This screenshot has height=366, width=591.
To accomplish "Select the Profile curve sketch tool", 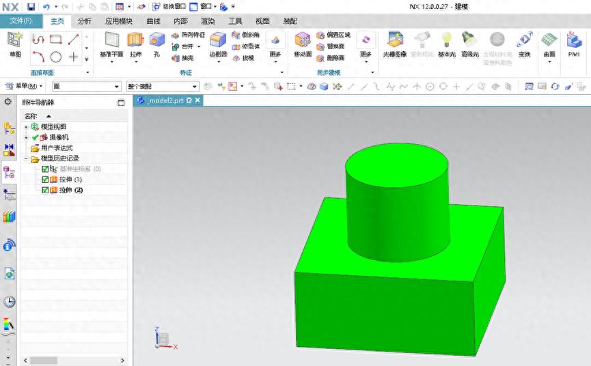I will [38, 39].
